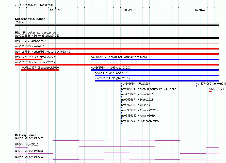This screenshot has height=163, width=226.
Task: Click the nsv6616371 small red marker
Action: click(210, 91)
